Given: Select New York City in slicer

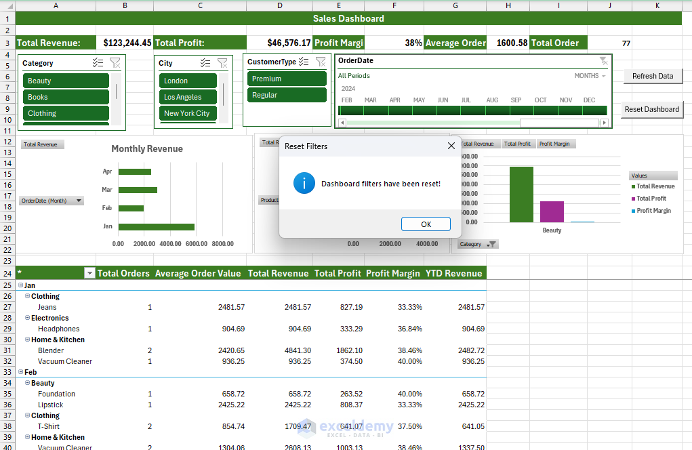Looking at the screenshot, I should click(x=188, y=113).
